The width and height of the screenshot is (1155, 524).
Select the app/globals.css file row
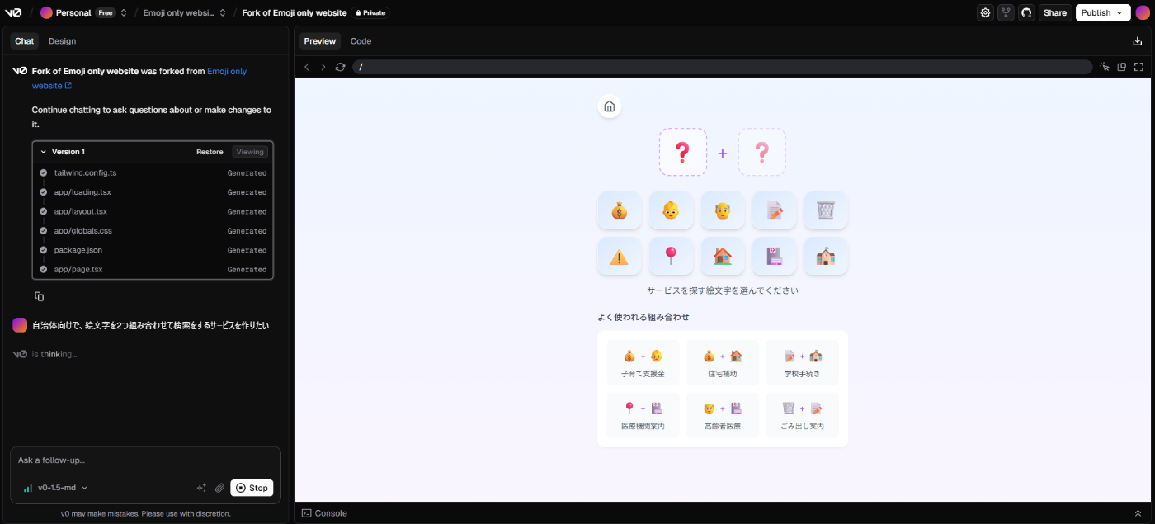153,231
